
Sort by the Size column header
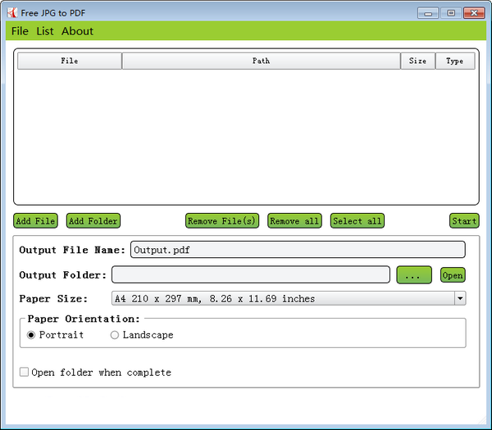(x=418, y=61)
